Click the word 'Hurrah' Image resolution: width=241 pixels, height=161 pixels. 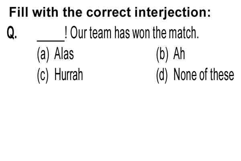pos(69,74)
